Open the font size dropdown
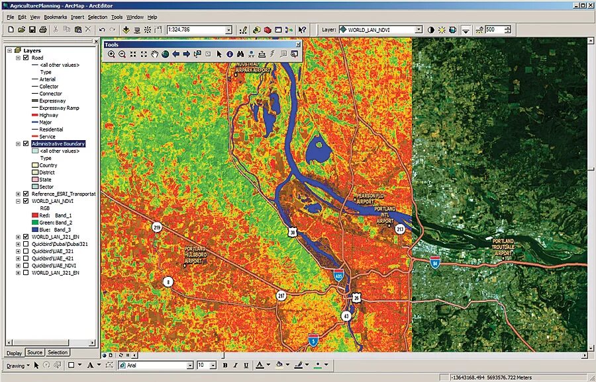596x382 pixels. pyautogui.click(x=213, y=365)
